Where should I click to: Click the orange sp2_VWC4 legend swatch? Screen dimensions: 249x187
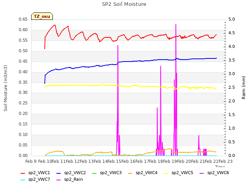click(x=130, y=173)
